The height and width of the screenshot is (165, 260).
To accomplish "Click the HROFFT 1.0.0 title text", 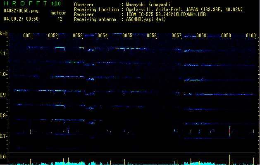I will [32, 3].
